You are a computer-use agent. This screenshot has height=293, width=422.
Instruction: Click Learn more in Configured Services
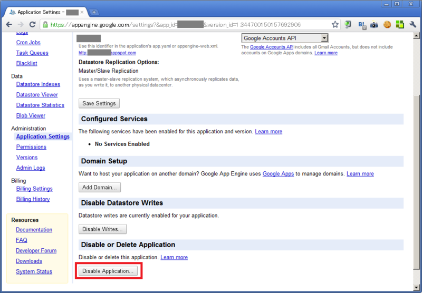coord(268,132)
